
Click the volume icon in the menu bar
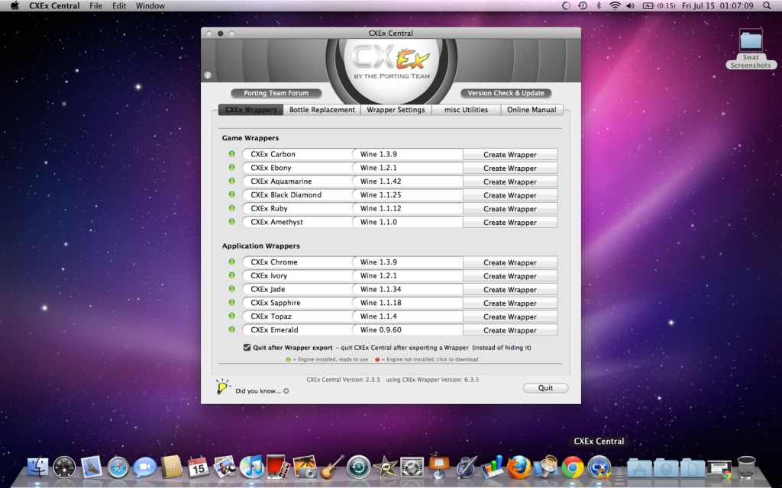(630, 6)
